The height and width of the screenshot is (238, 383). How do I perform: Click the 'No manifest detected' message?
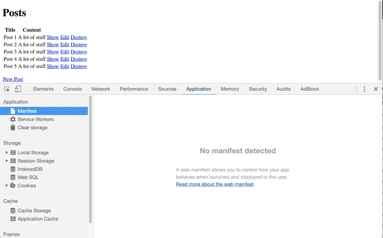point(237,151)
